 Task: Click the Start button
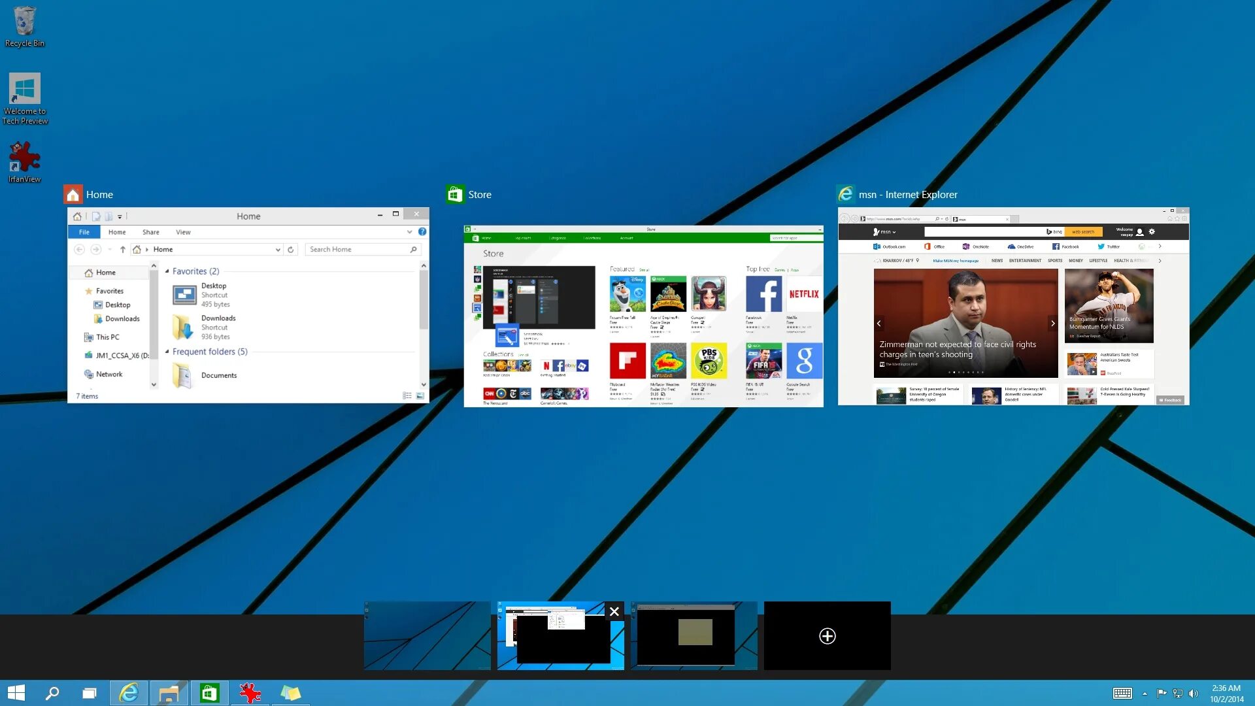[x=16, y=693]
